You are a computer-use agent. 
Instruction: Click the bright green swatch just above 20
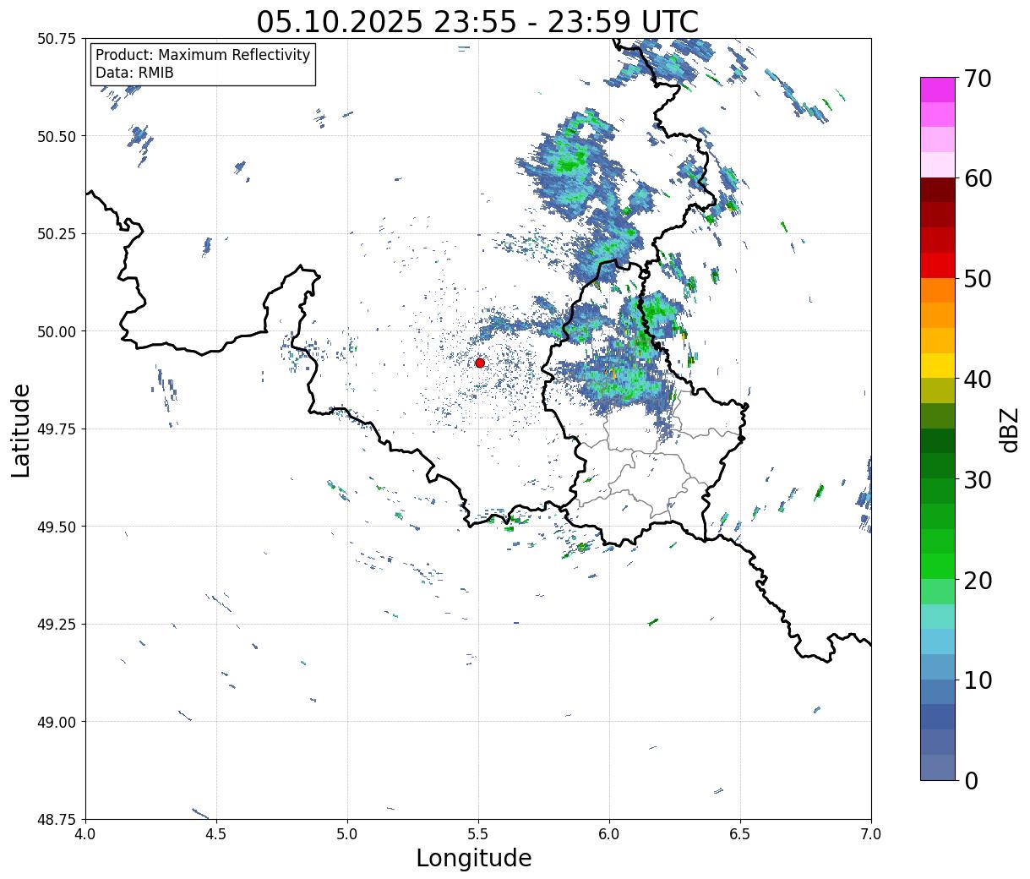click(x=938, y=566)
